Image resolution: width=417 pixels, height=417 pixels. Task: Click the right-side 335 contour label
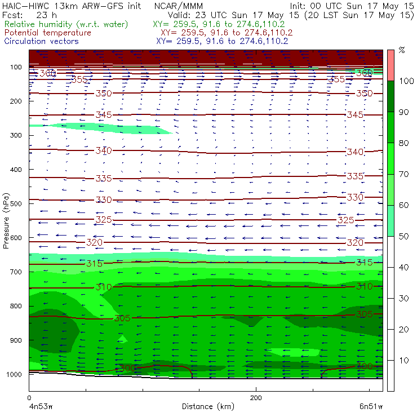tap(355, 176)
